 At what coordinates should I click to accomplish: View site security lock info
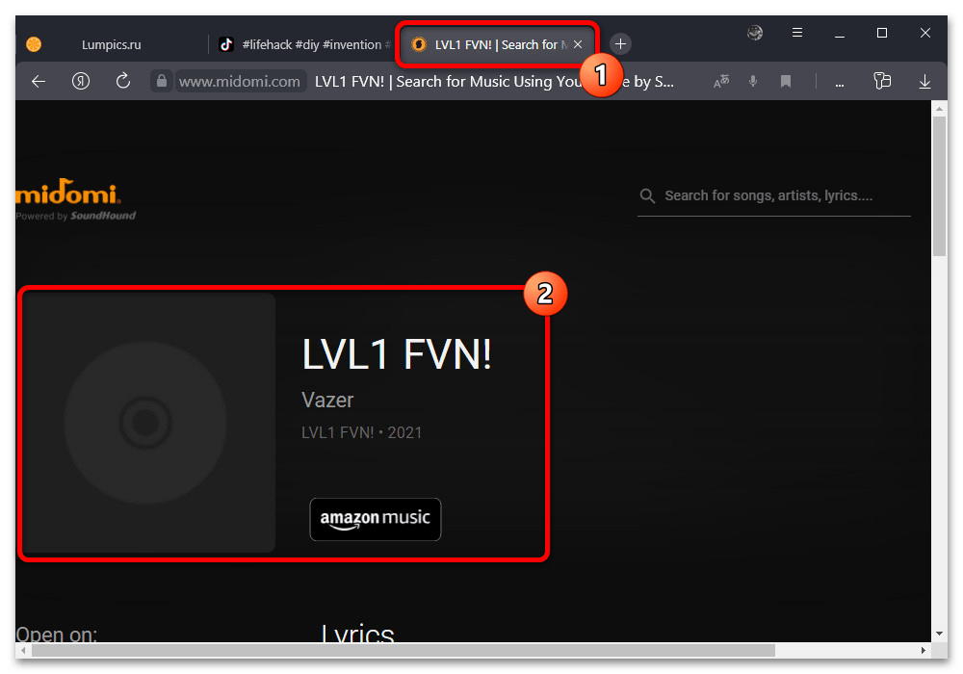pos(162,81)
